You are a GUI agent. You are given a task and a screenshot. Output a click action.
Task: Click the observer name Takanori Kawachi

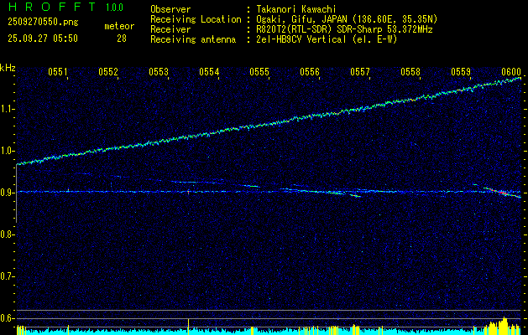(299, 9)
